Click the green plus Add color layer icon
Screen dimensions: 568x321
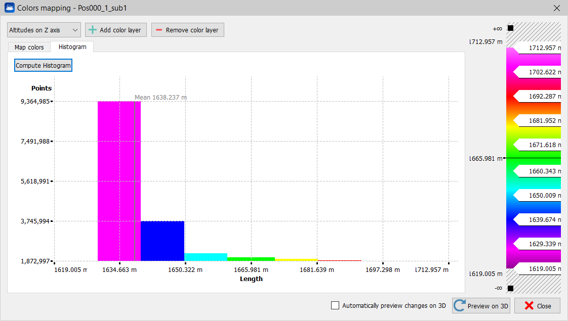point(93,30)
